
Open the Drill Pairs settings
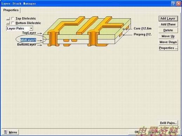pyautogui.click(x=168, y=123)
